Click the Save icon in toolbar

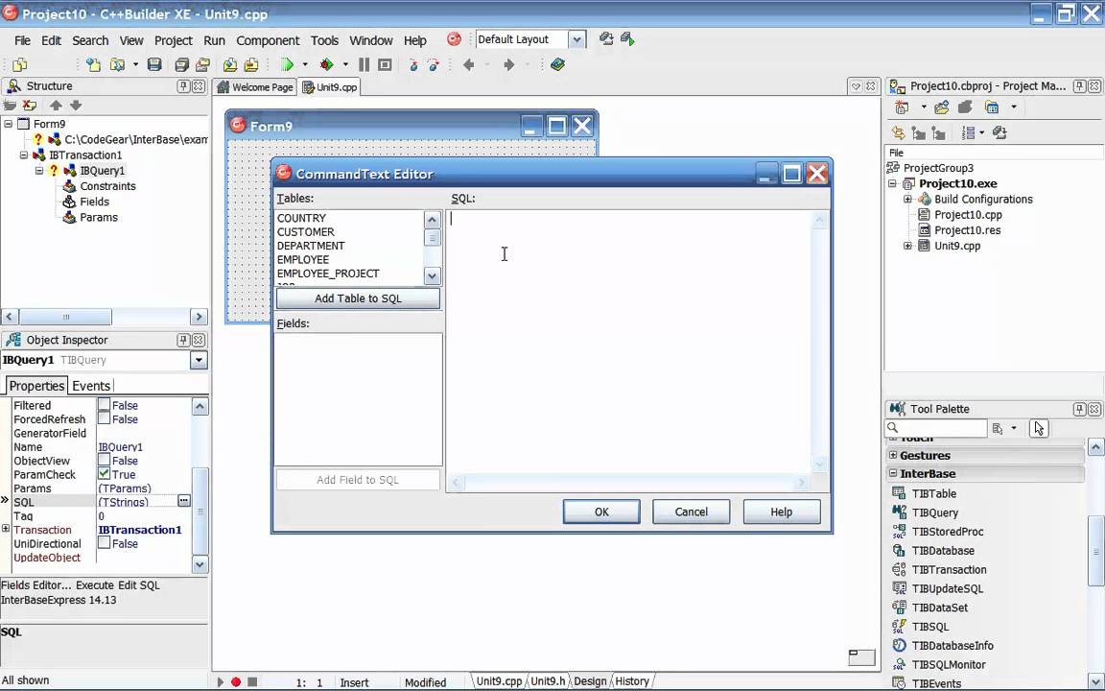[154, 65]
